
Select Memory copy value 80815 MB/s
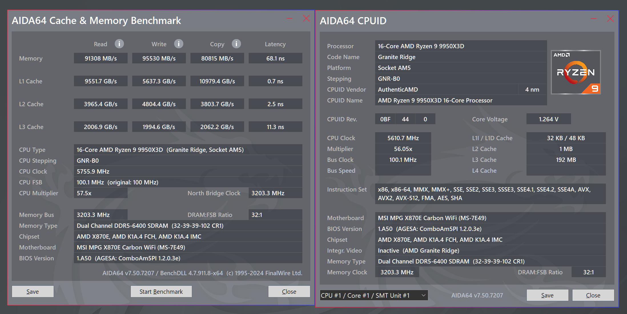[217, 58]
